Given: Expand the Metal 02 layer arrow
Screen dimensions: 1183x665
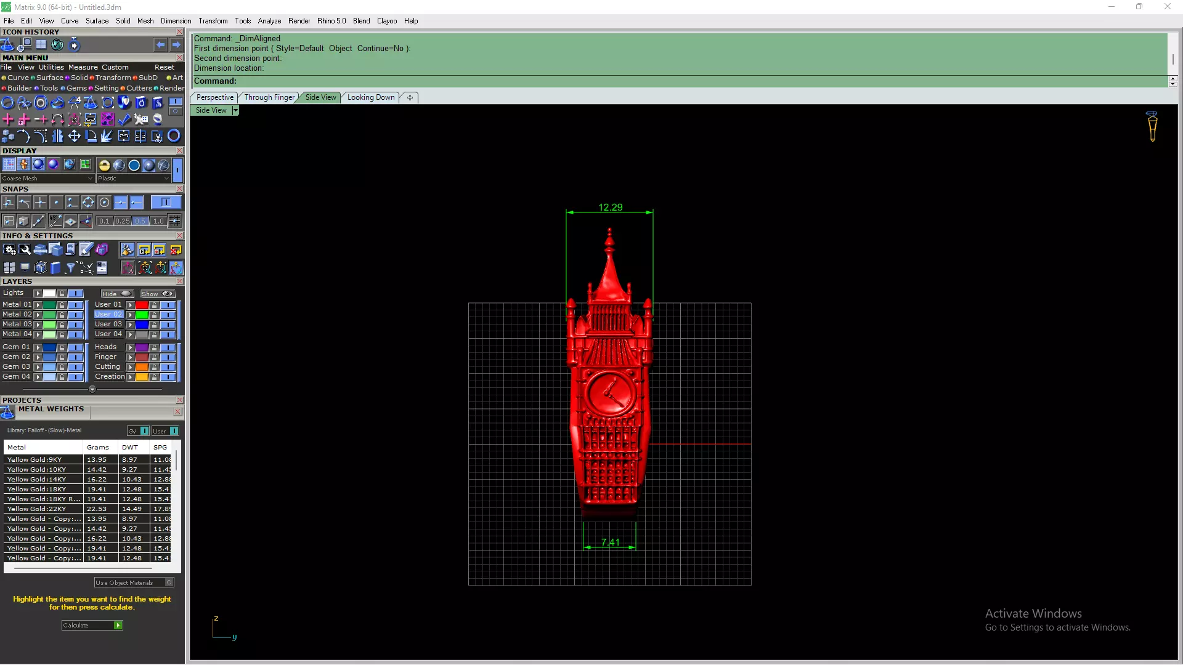Looking at the screenshot, I should (x=38, y=315).
